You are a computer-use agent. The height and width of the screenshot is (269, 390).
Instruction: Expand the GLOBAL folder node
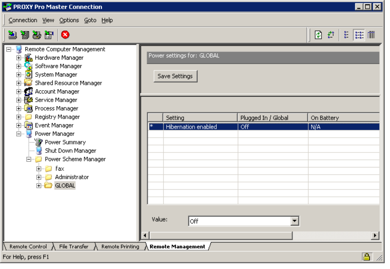39,186
